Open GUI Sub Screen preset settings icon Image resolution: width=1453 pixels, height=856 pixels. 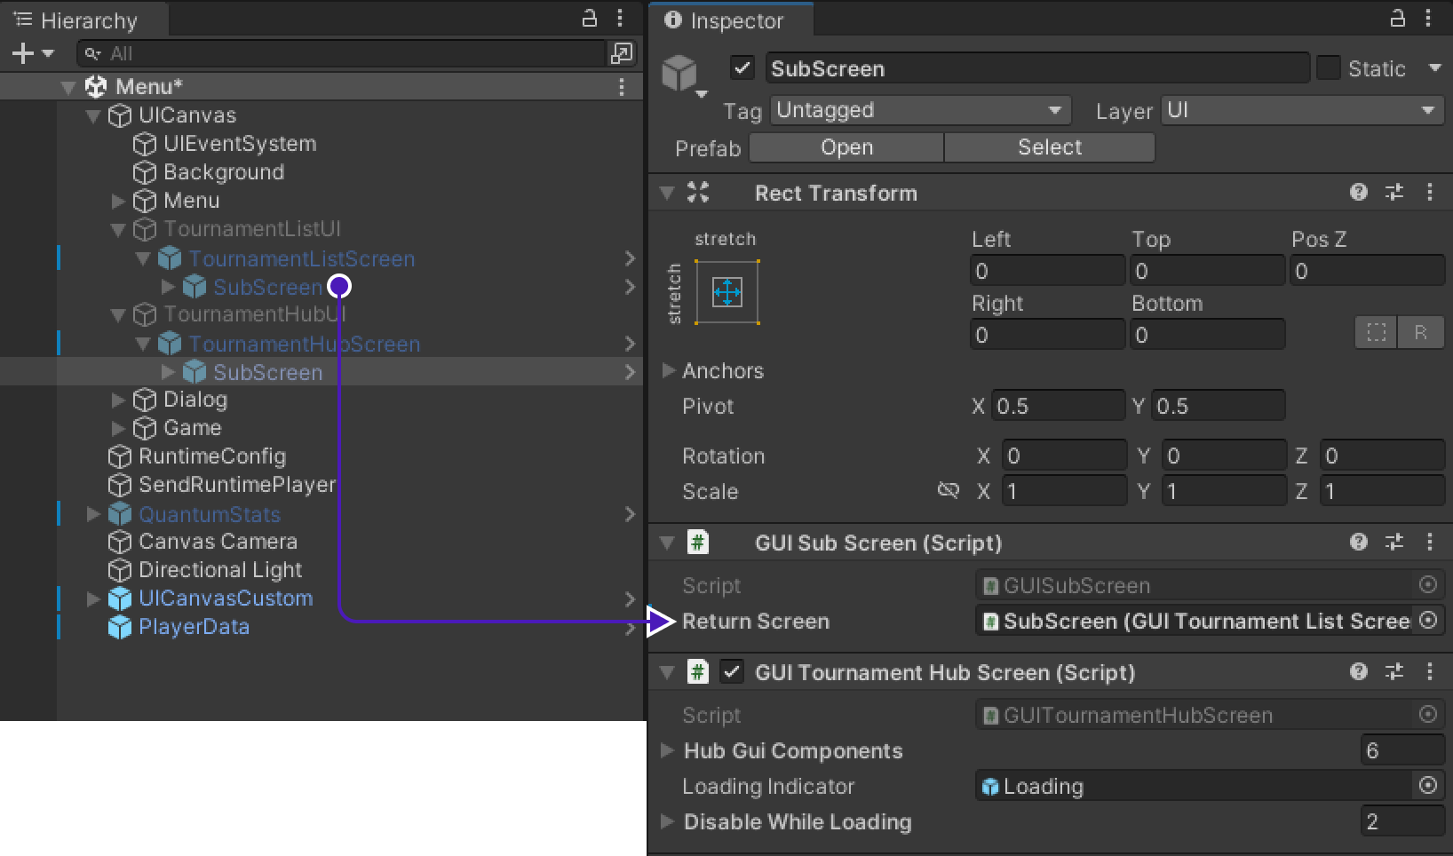pos(1394,543)
